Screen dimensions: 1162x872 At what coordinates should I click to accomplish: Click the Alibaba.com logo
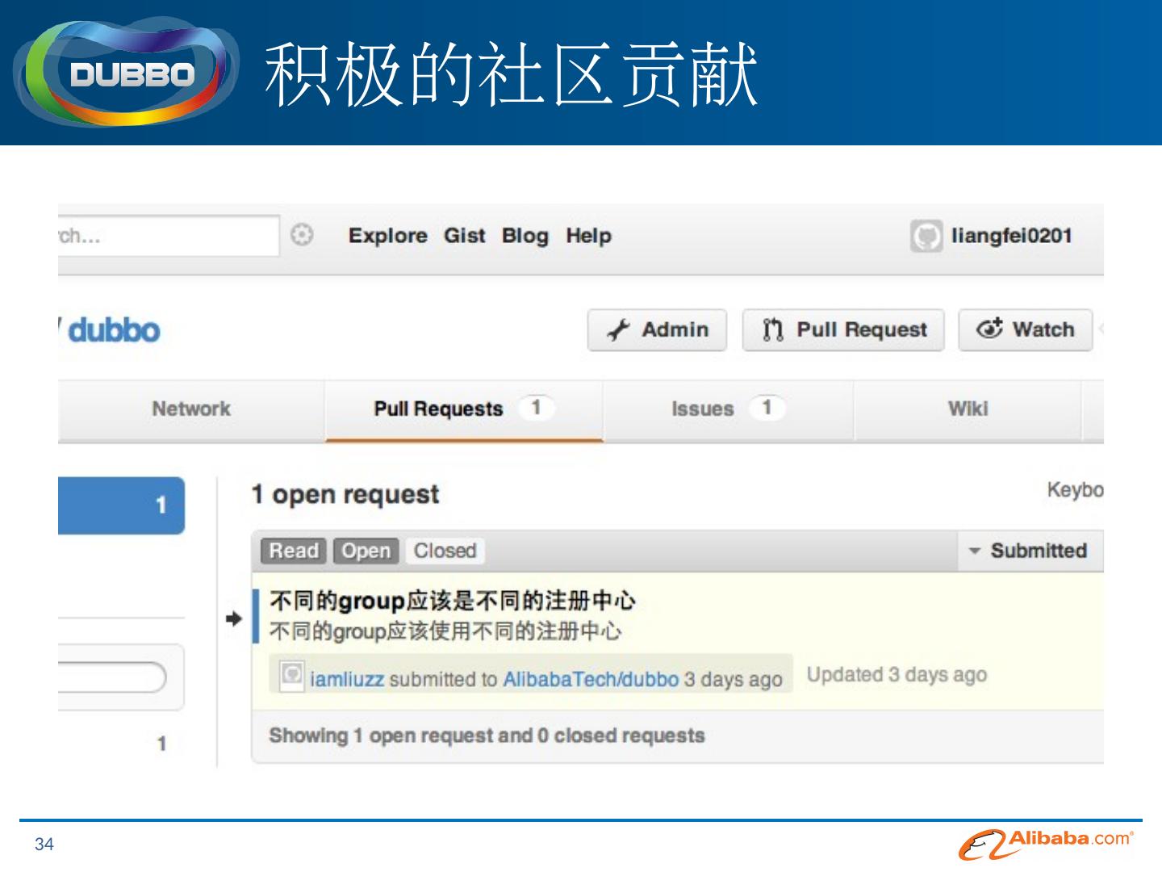point(1046,844)
